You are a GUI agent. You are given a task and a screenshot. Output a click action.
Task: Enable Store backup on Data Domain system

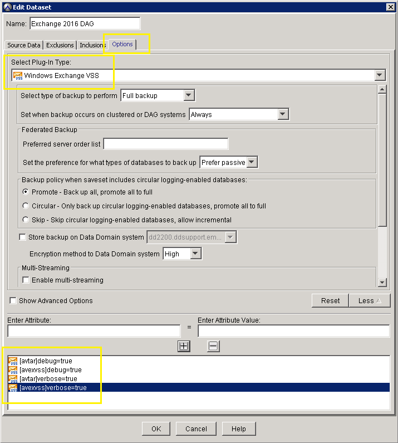(x=22, y=237)
